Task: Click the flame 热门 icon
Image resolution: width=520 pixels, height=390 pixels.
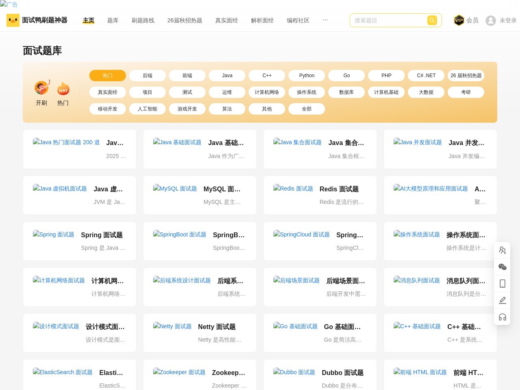Action: click(x=63, y=89)
